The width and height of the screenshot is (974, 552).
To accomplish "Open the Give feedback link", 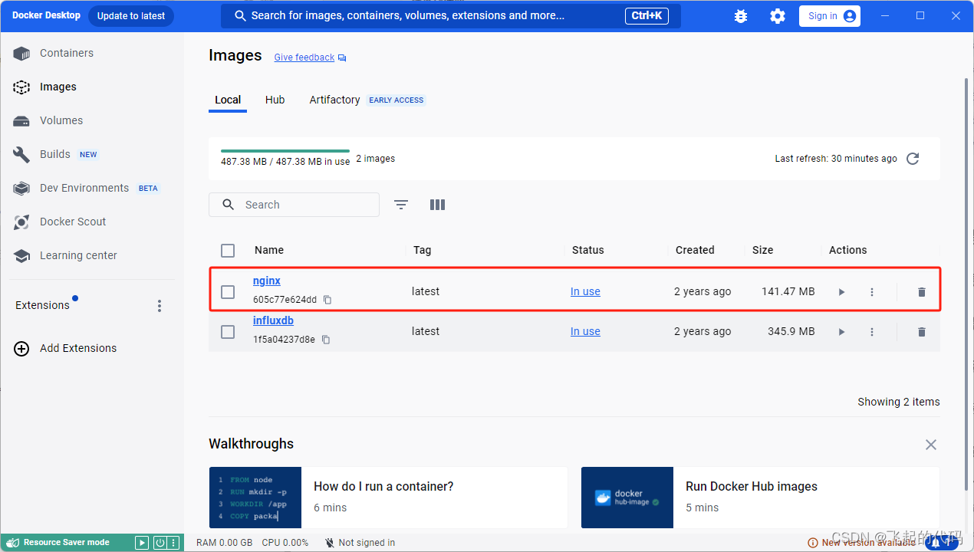I will pos(304,57).
